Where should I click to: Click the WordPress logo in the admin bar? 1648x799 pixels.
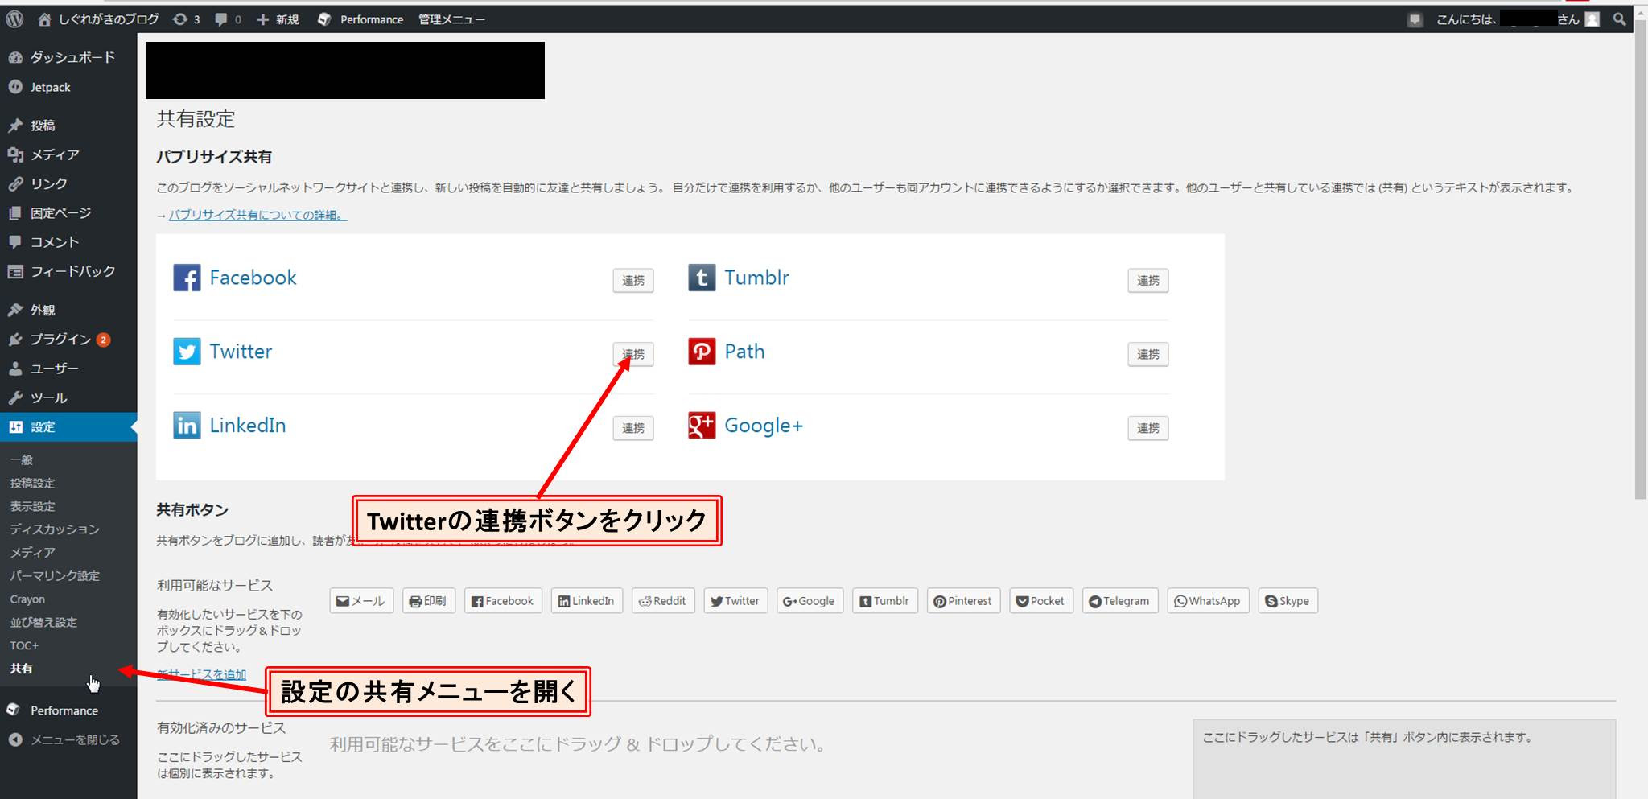(14, 19)
